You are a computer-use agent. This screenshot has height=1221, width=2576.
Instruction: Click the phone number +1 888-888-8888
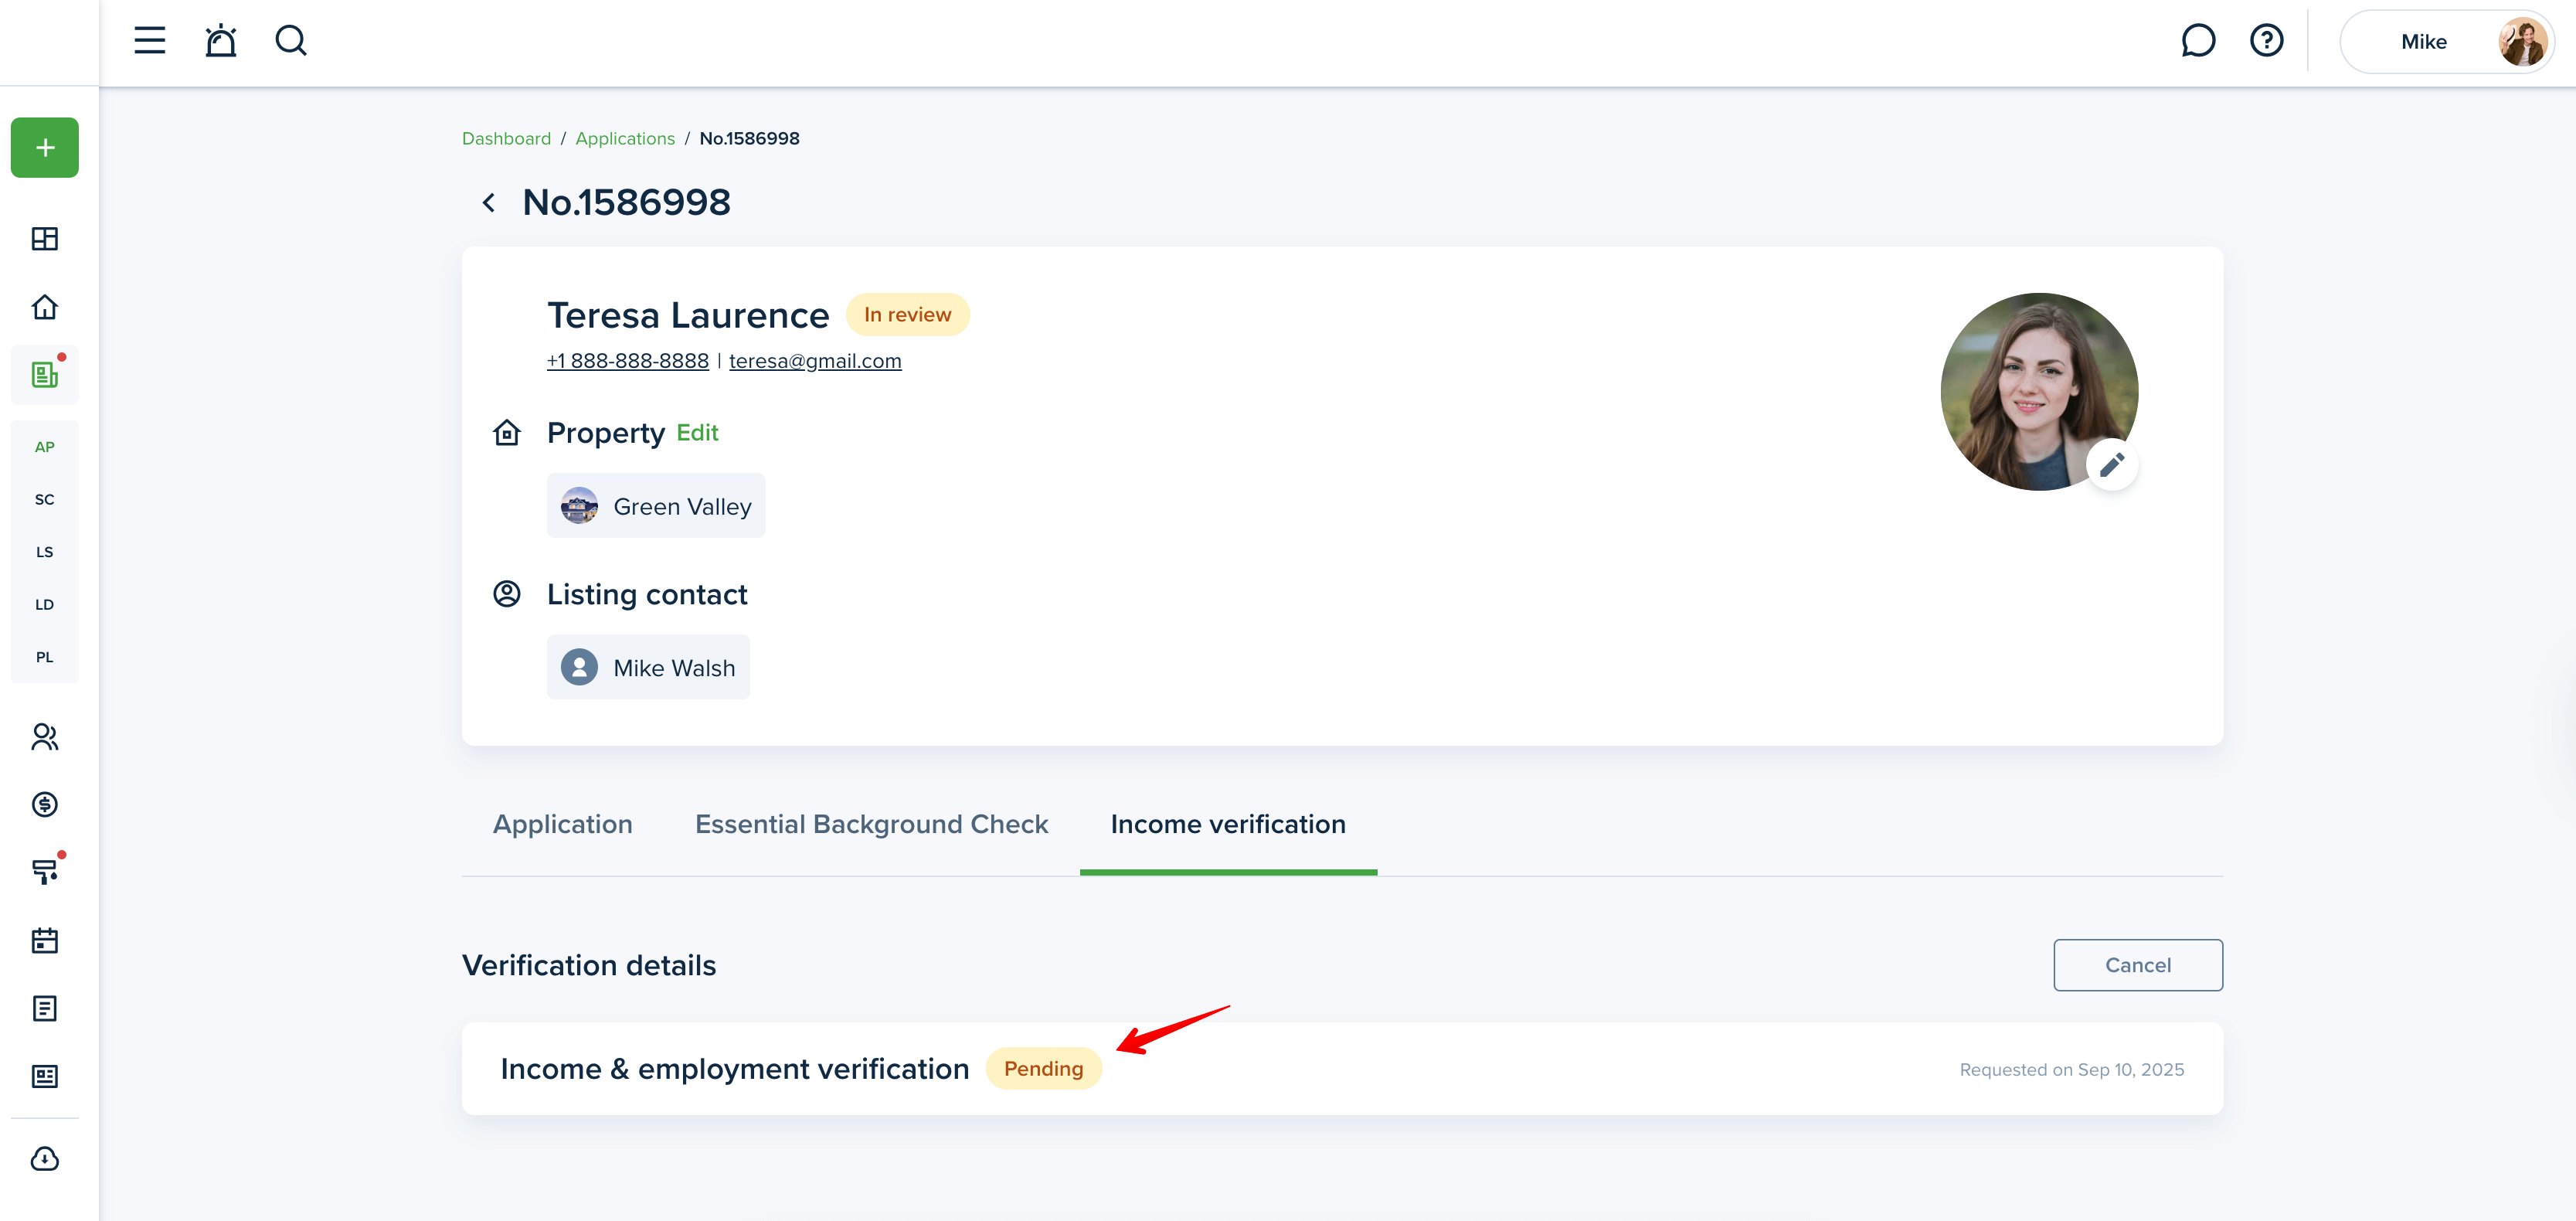tap(628, 361)
